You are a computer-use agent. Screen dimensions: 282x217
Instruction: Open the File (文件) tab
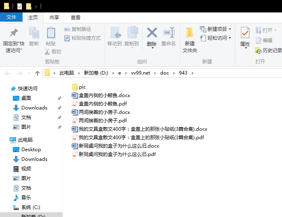point(11,17)
